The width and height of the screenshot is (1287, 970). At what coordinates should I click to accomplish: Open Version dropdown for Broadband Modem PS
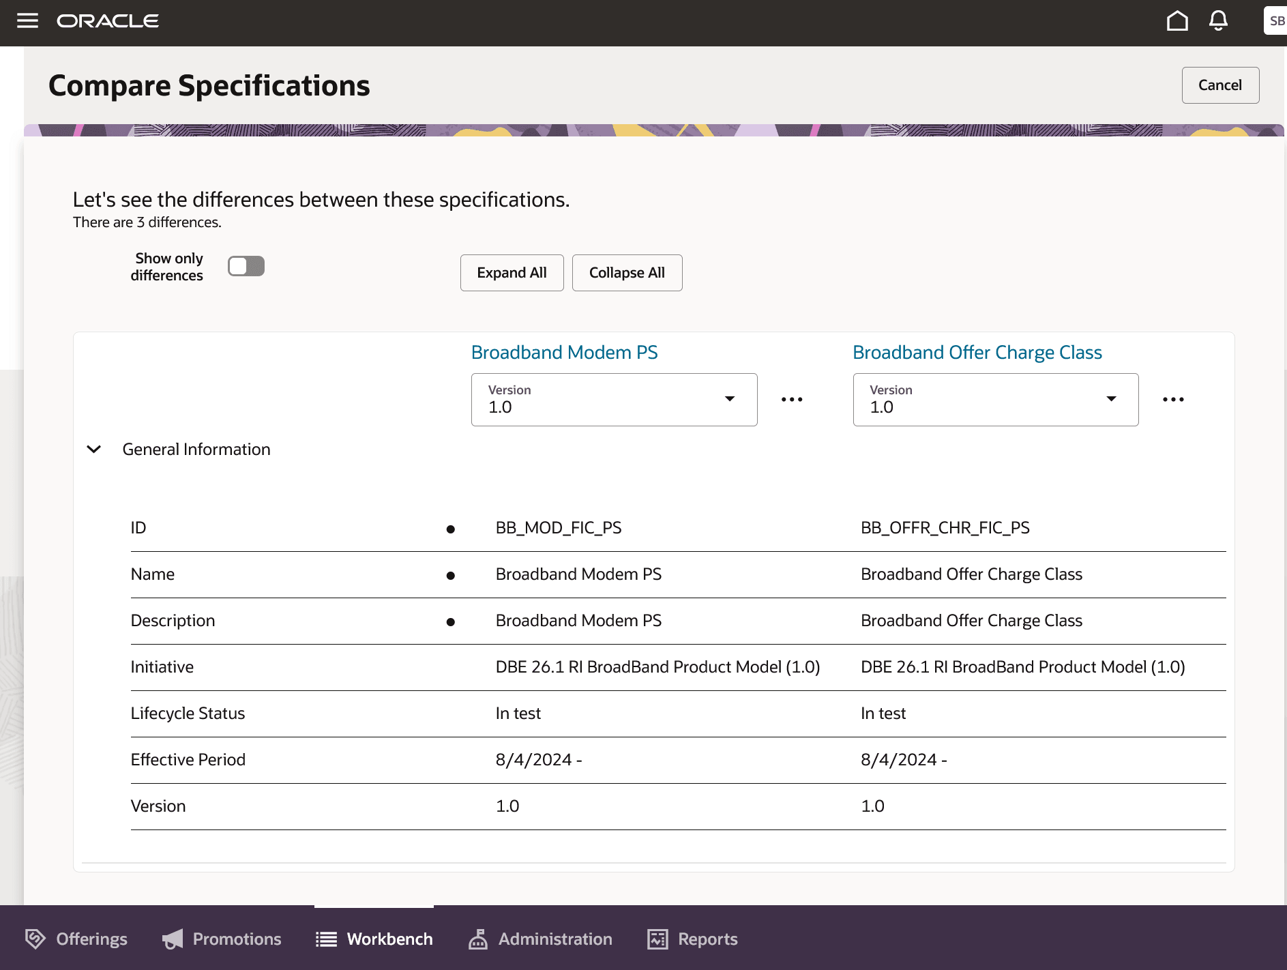tap(614, 400)
